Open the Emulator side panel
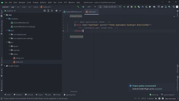Viewport: 179px width, 101px height. click(x=178, y=69)
